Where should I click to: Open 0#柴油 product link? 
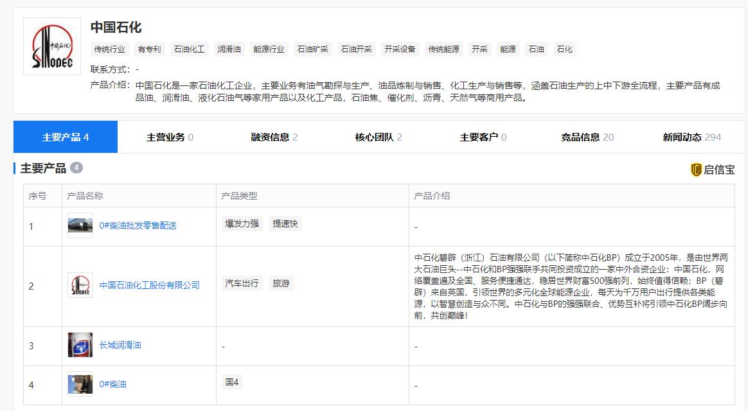tap(112, 384)
